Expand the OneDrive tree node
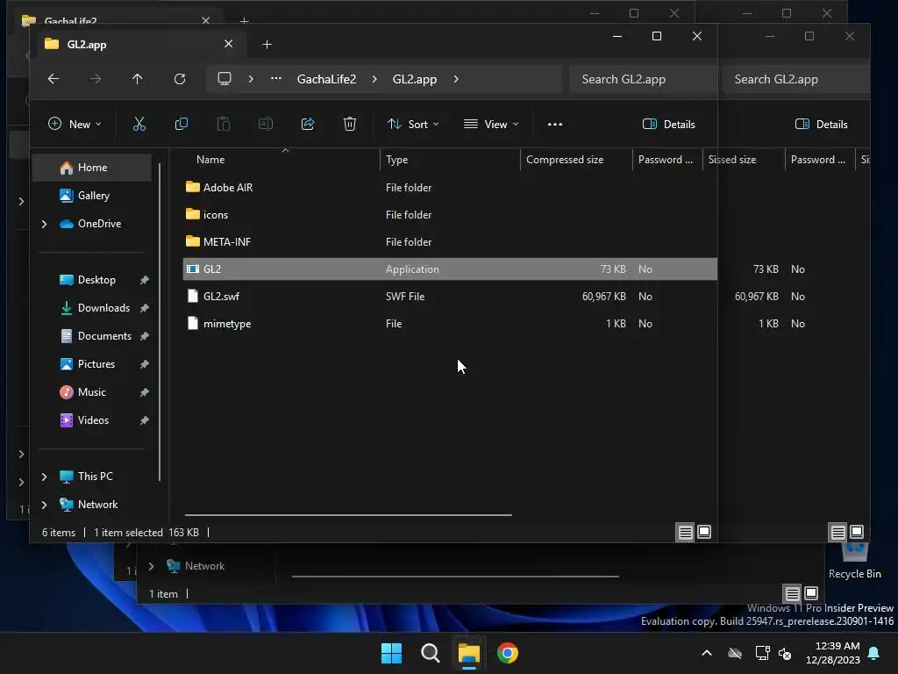 click(44, 224)
